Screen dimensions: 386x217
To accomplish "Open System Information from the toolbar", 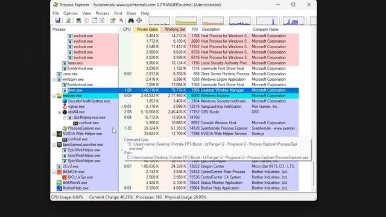I will 78,20.
